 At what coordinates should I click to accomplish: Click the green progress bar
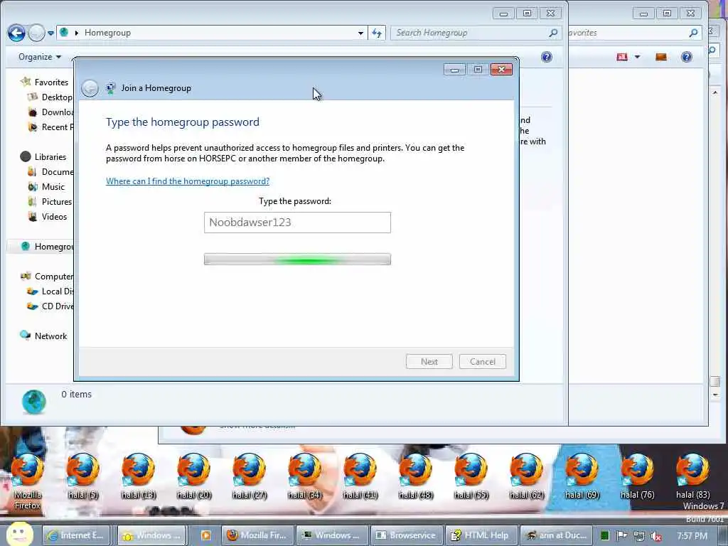[x=297, y=259]
